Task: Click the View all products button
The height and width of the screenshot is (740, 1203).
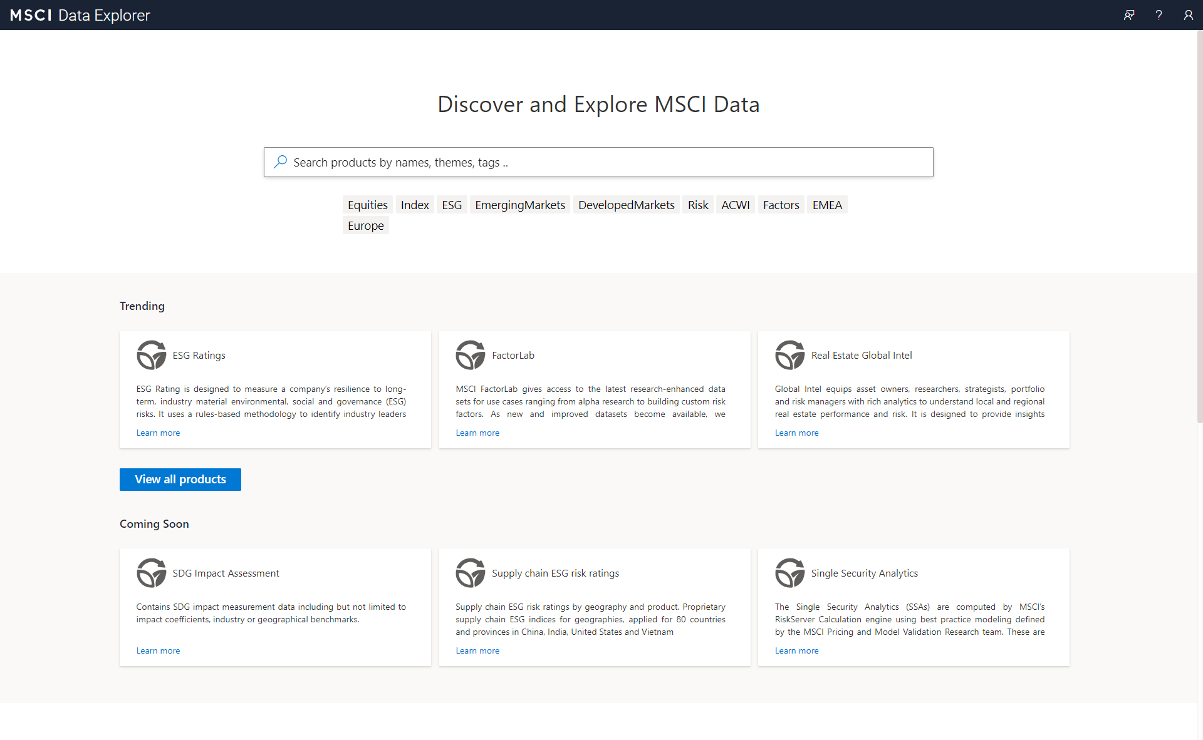Action: 180,479
